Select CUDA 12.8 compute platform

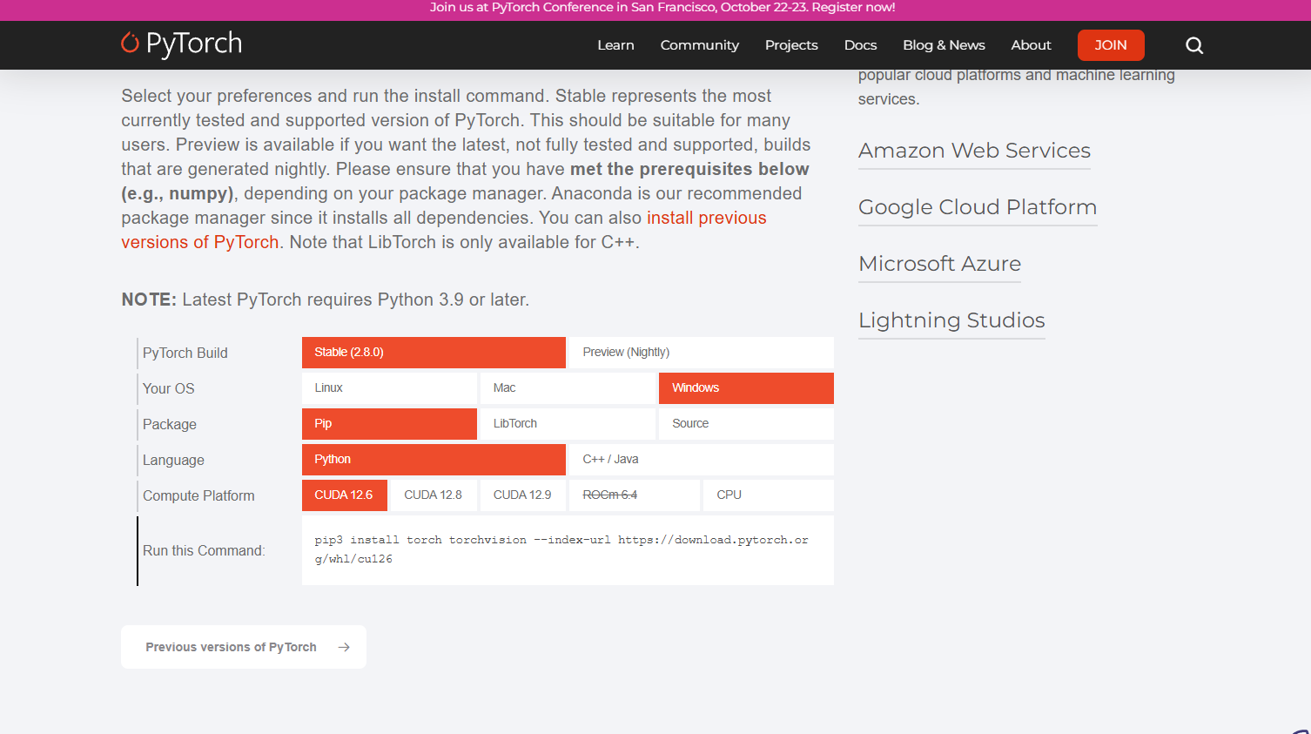click(x=434, y=495)
